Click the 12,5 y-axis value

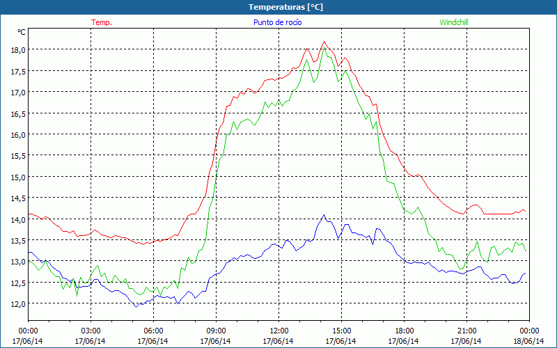(18, 283)
